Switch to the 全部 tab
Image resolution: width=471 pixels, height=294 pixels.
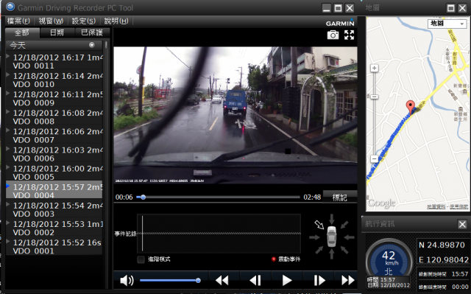pyautogui.click(x=22, y=32)
